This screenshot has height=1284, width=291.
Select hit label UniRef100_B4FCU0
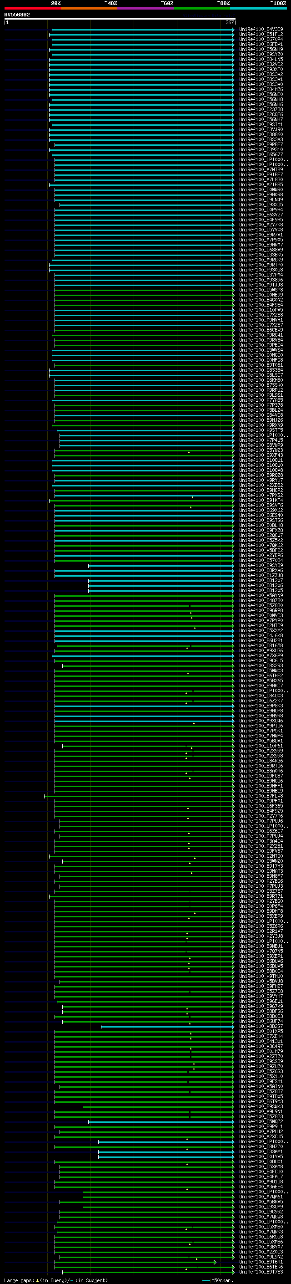click(x=261, y=1172)
